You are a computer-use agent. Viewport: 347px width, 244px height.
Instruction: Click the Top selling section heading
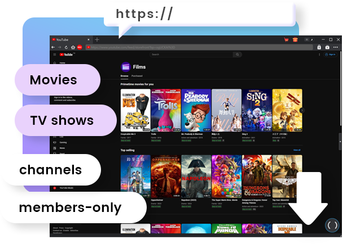pos(128,150)
